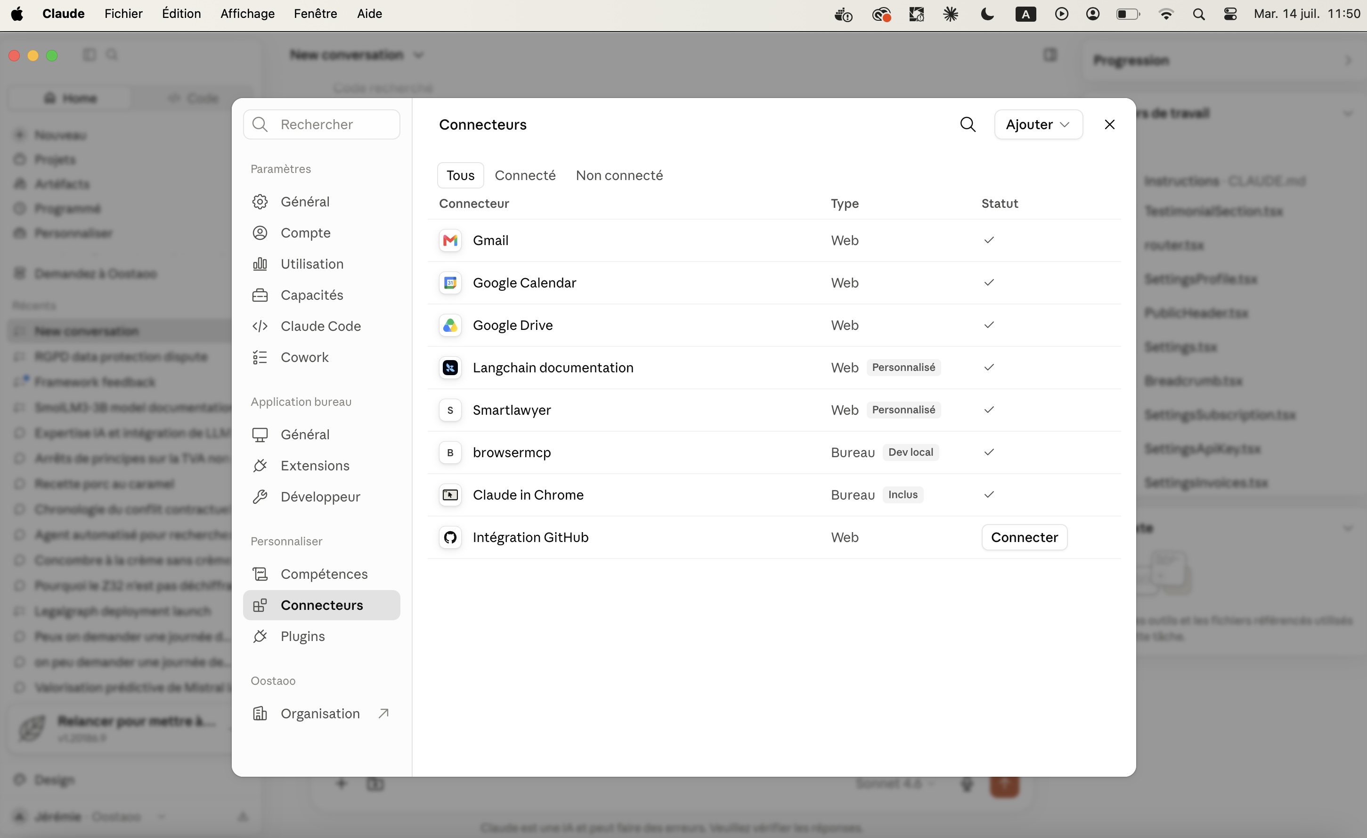Image resolution: width=1367 pixels, height=838 pixels.
Task: Open the Développeur settings section
Action: pos(321,496)
